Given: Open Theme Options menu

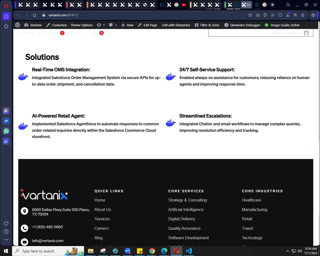Looking at the screenshot, I should tap(81, 25).
